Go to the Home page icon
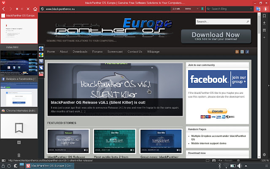The height and width of the screenshot is (169, 270). tap(35, 9)
